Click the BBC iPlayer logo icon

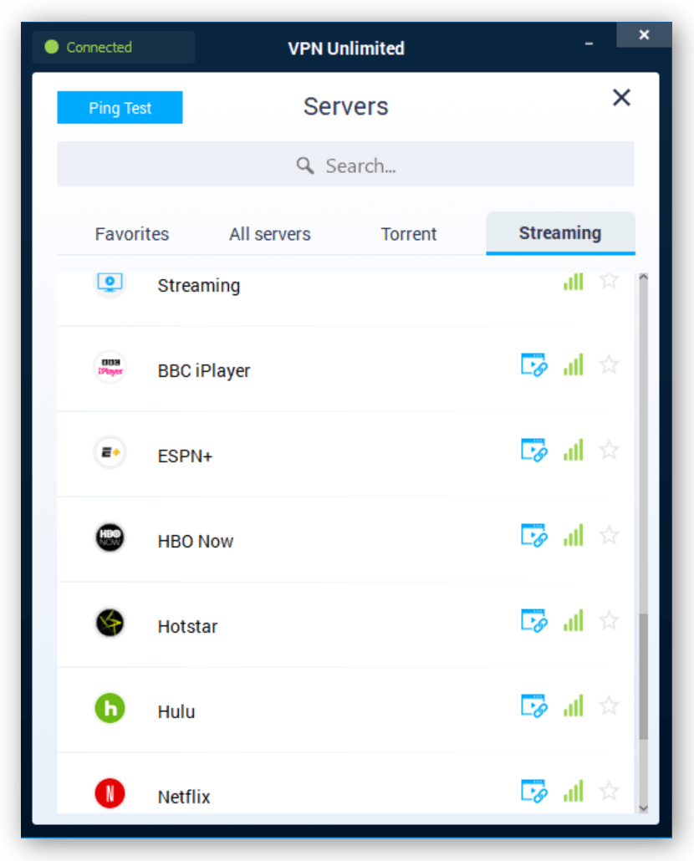[110, 367]
